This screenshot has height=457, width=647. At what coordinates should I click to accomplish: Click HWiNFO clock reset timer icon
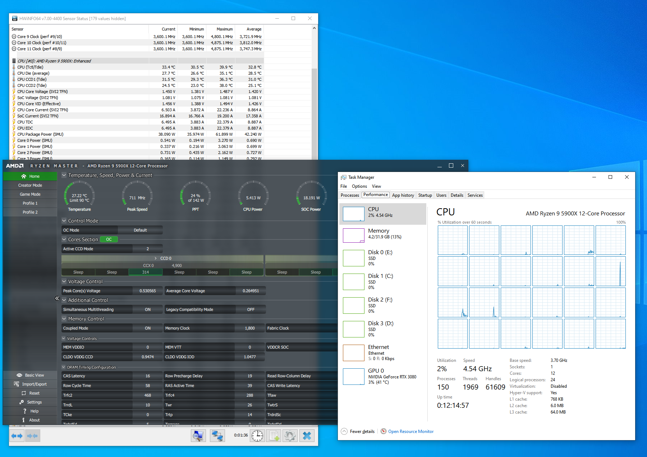[x=257, y=436]
